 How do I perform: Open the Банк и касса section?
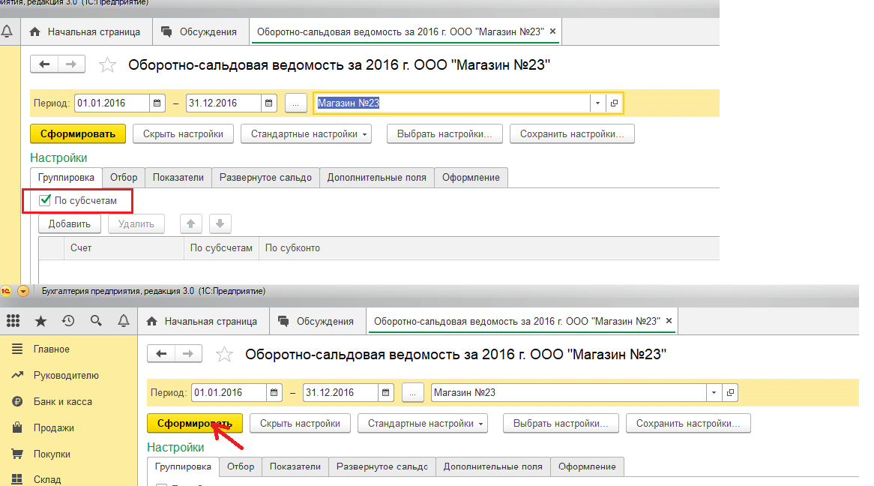pos(62,402)
